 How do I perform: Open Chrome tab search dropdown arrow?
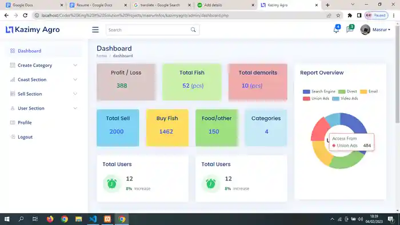(x=353, y=5)
